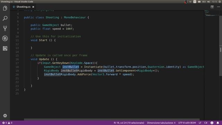Close the Shooting.cs tab
Image resolution: width=222 pixels, height=125 pixels.
[x=33, y=7]
